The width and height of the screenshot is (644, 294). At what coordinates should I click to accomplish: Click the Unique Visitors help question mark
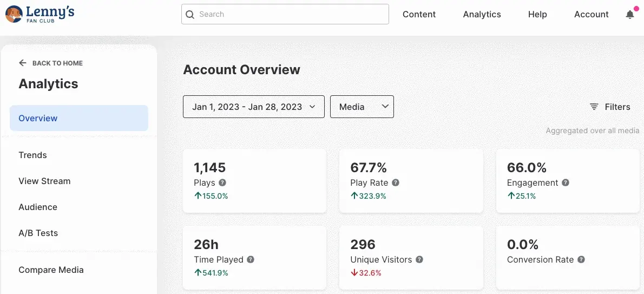click(x=419, y=259)
